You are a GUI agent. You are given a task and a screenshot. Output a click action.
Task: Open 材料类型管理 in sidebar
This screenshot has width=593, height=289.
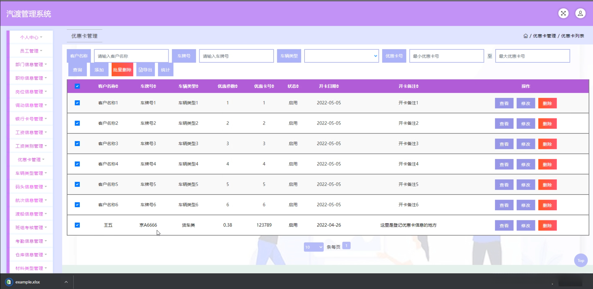pyautogui.click(x=31, y=268)
